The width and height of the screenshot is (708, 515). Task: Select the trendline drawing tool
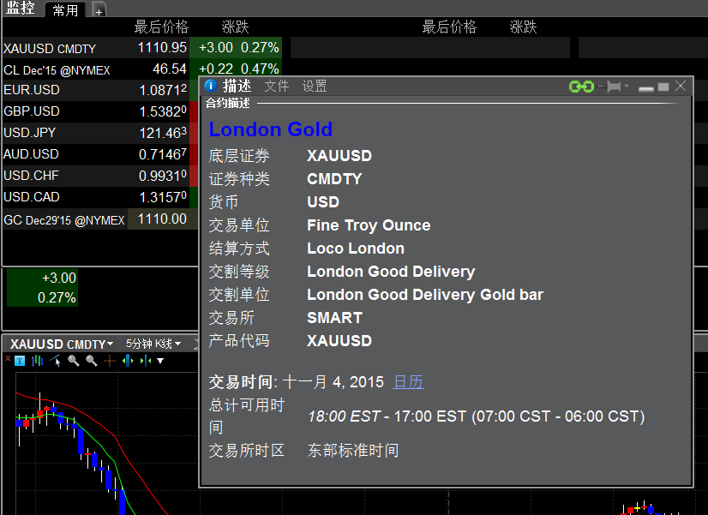point(56,361)
